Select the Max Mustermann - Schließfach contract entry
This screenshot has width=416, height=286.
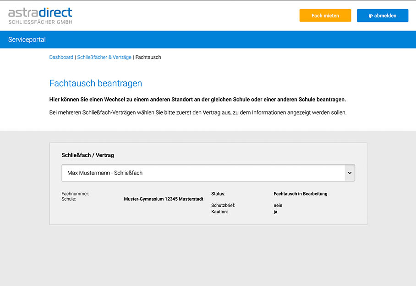click(x=104, y=173)
